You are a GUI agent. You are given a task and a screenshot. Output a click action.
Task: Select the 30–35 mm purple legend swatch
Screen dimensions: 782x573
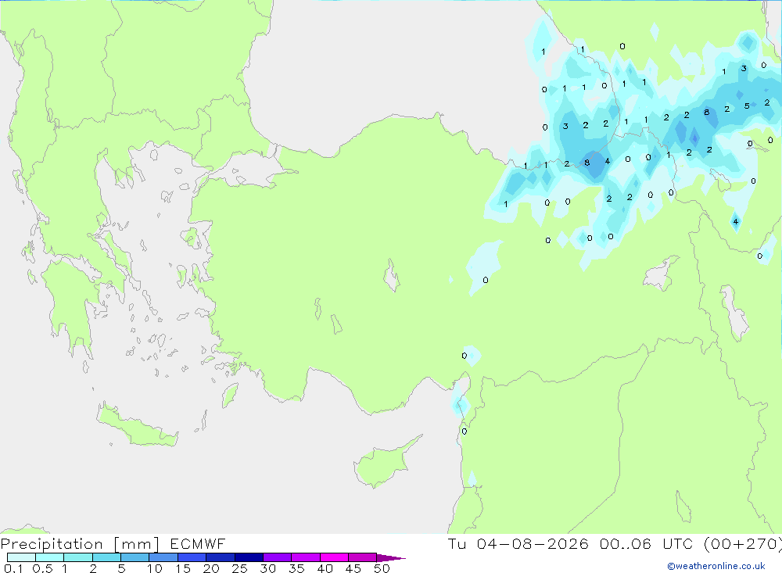[278, 557]
